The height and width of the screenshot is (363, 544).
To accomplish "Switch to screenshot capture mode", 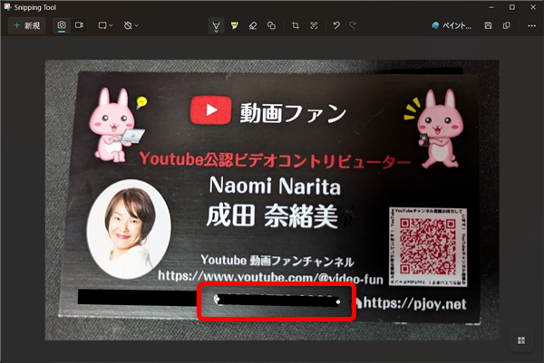I will tap(62, 25).
